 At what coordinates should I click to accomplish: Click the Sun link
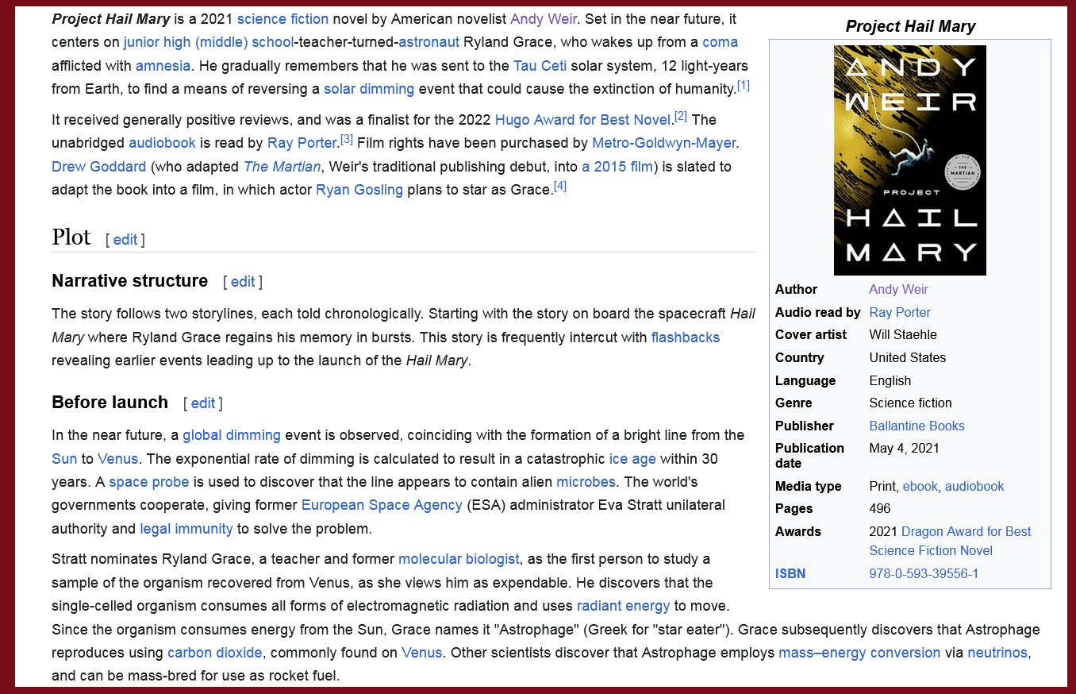click(x=64, y=459)
